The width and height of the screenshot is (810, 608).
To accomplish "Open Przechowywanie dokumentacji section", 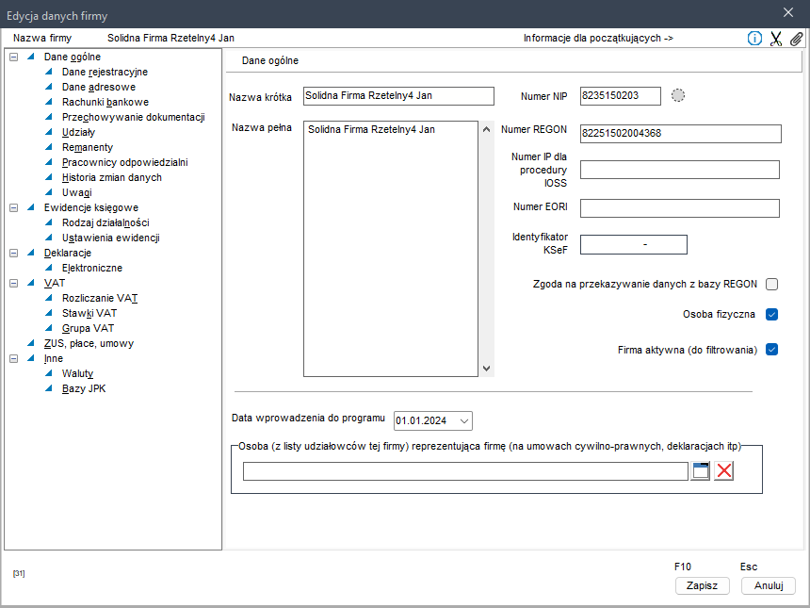I will point(134,117).
